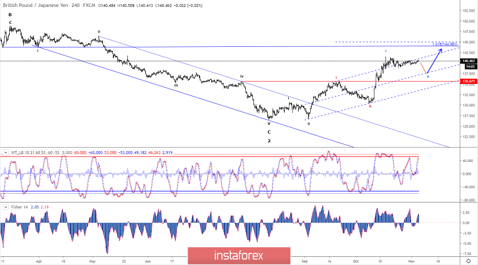Select the WT_LB indicator name label
This screenshot has width=478, height=265.
[18, 152]
